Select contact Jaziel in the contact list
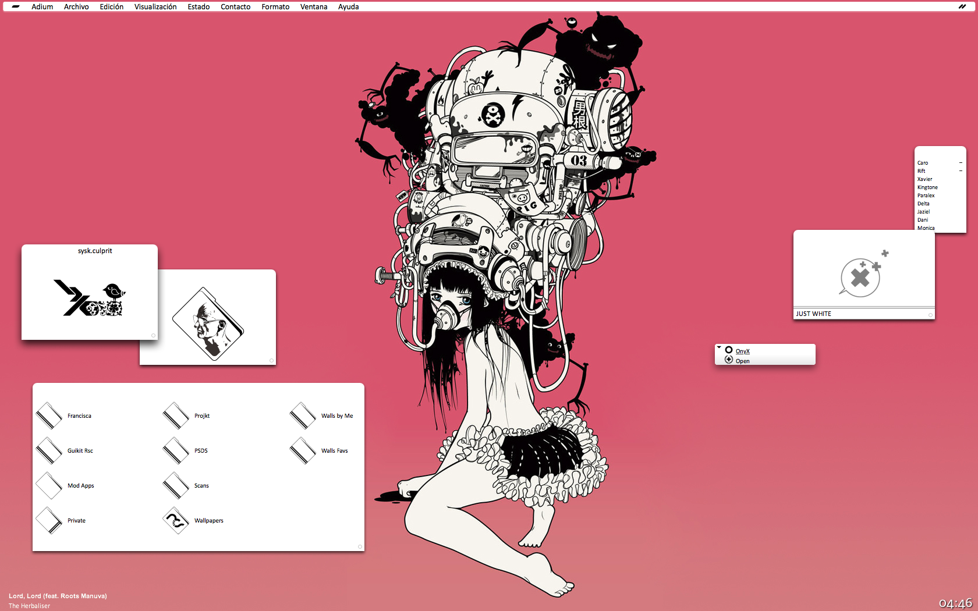Screen dimensions: 978x611 924,212
